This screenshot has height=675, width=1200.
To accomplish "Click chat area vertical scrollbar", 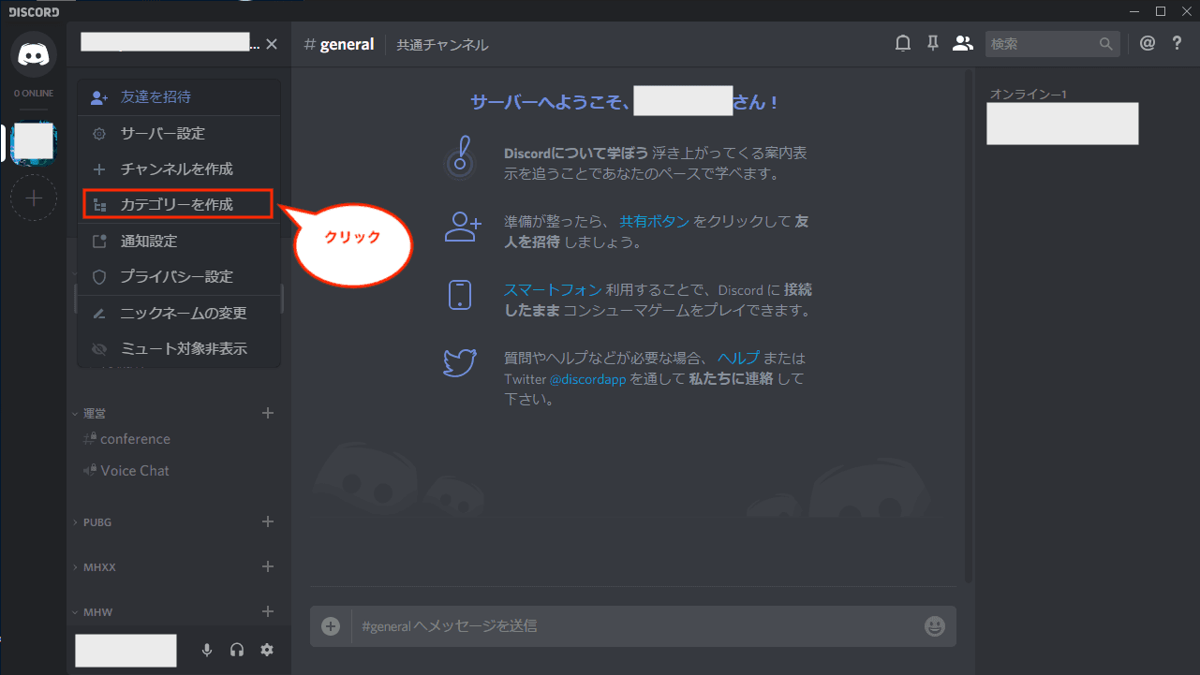I will click(970, 328).
